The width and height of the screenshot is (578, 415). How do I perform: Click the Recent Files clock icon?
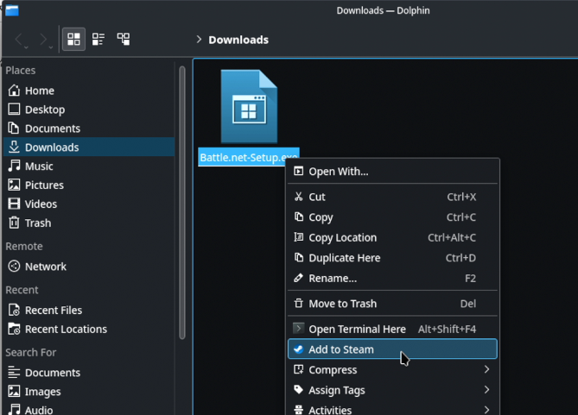point(14,310)
